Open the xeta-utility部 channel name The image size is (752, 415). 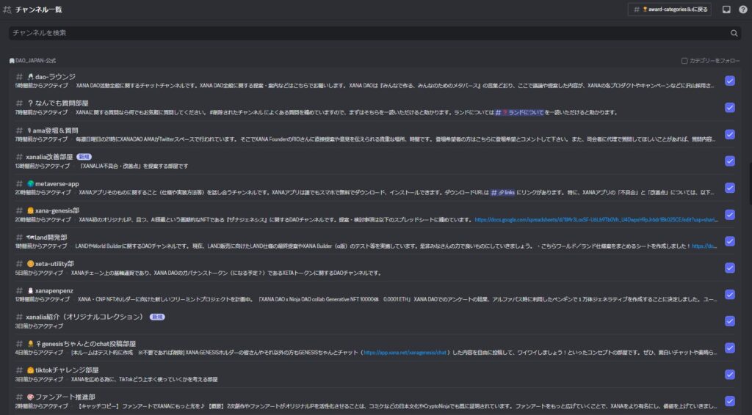pyautogui.click(x=54, y=263)
